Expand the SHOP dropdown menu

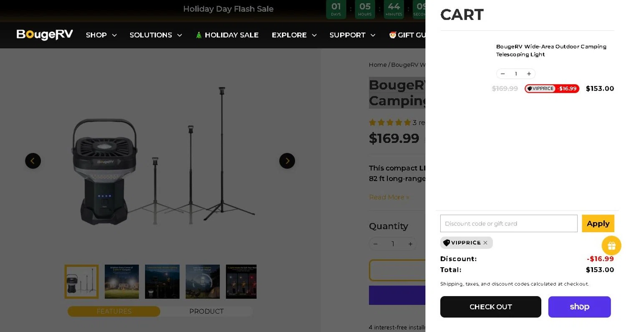[101, 35]
